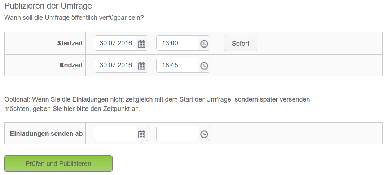Screen dimensions: 387x175
Task: Click the Startzeit row label
Action: tap(70, 43)
